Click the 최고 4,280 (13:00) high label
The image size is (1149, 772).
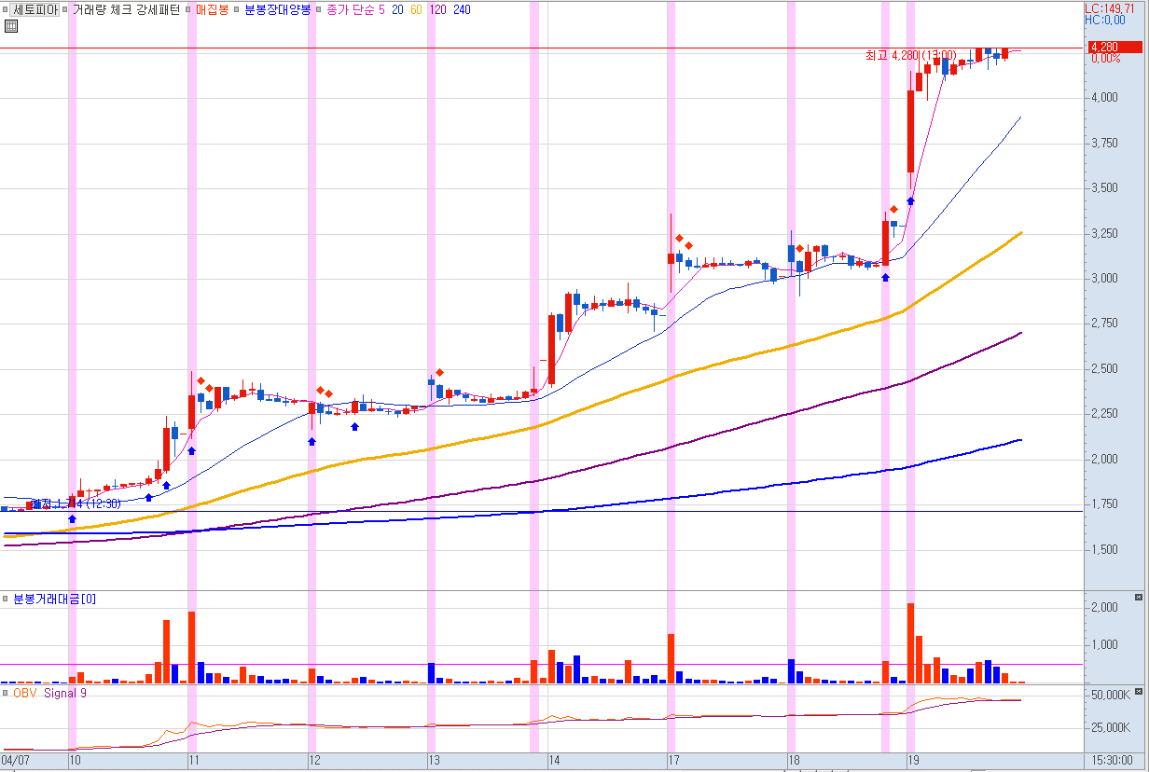click(x=911, y=56)
